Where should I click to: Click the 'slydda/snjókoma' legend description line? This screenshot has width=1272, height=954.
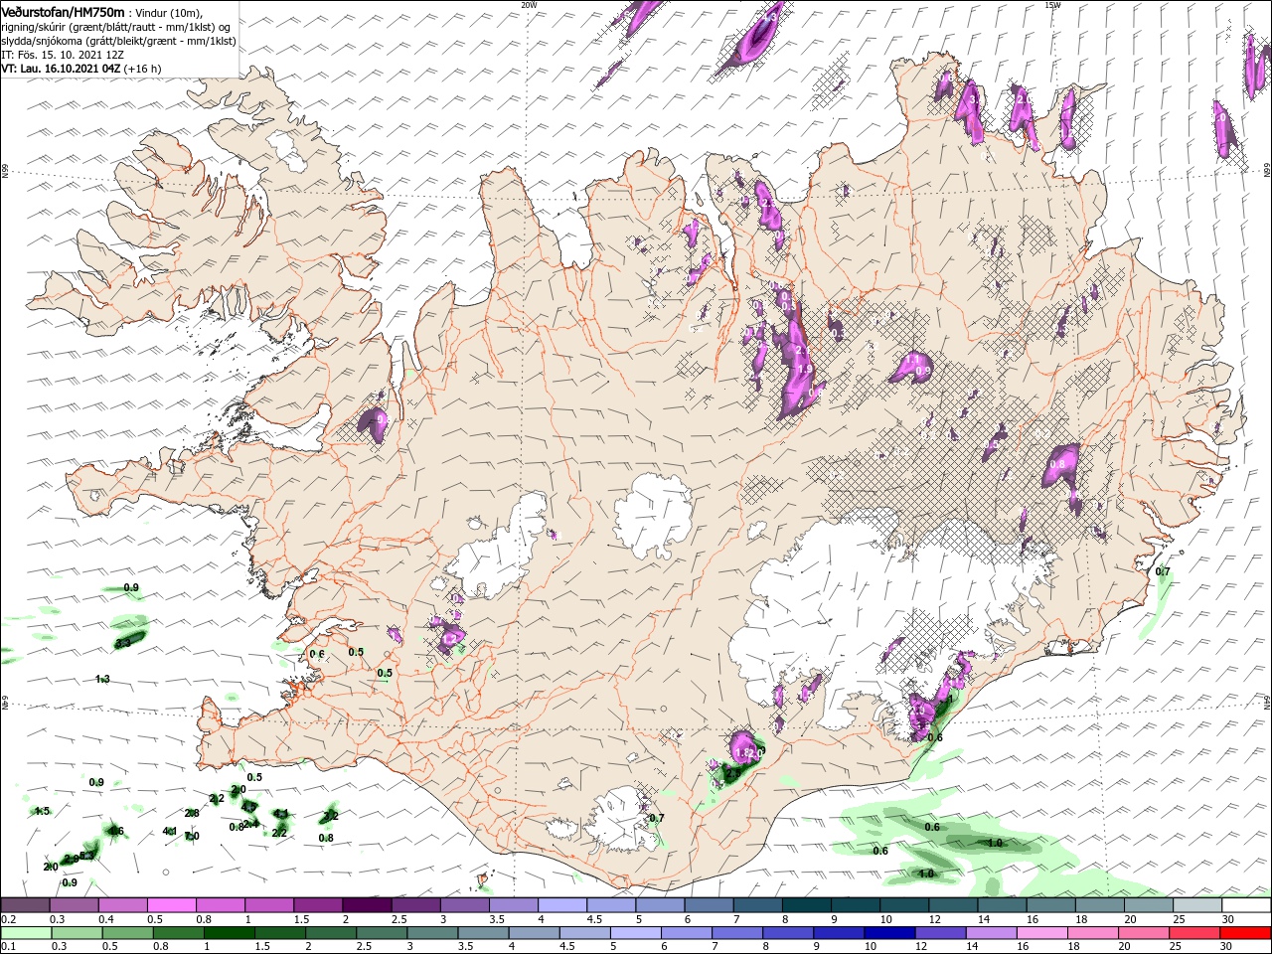click(x=118, y=41)
